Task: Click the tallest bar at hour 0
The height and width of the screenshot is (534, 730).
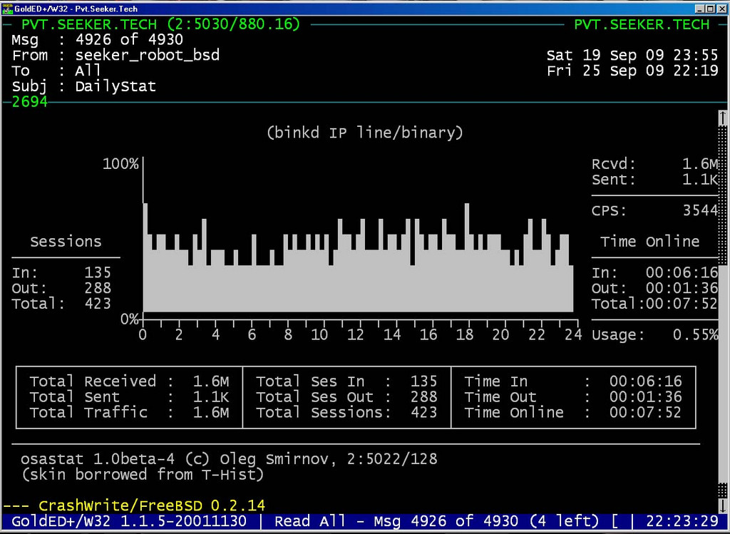Action: [x=145, y=257]
